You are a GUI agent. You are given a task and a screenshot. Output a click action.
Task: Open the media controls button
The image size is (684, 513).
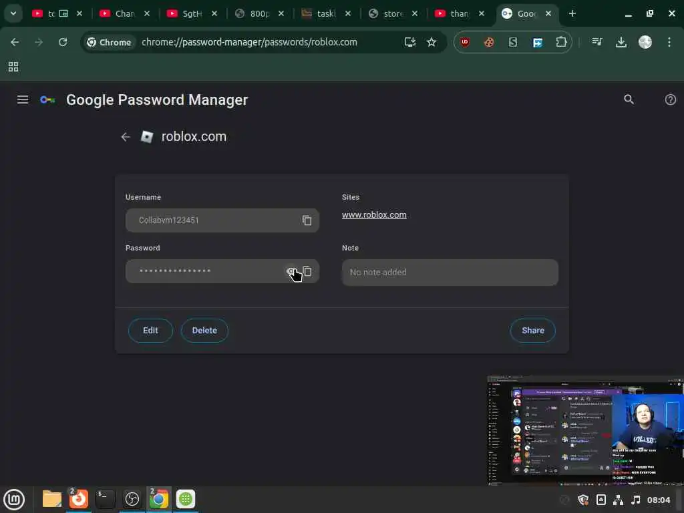coord(596,42)
